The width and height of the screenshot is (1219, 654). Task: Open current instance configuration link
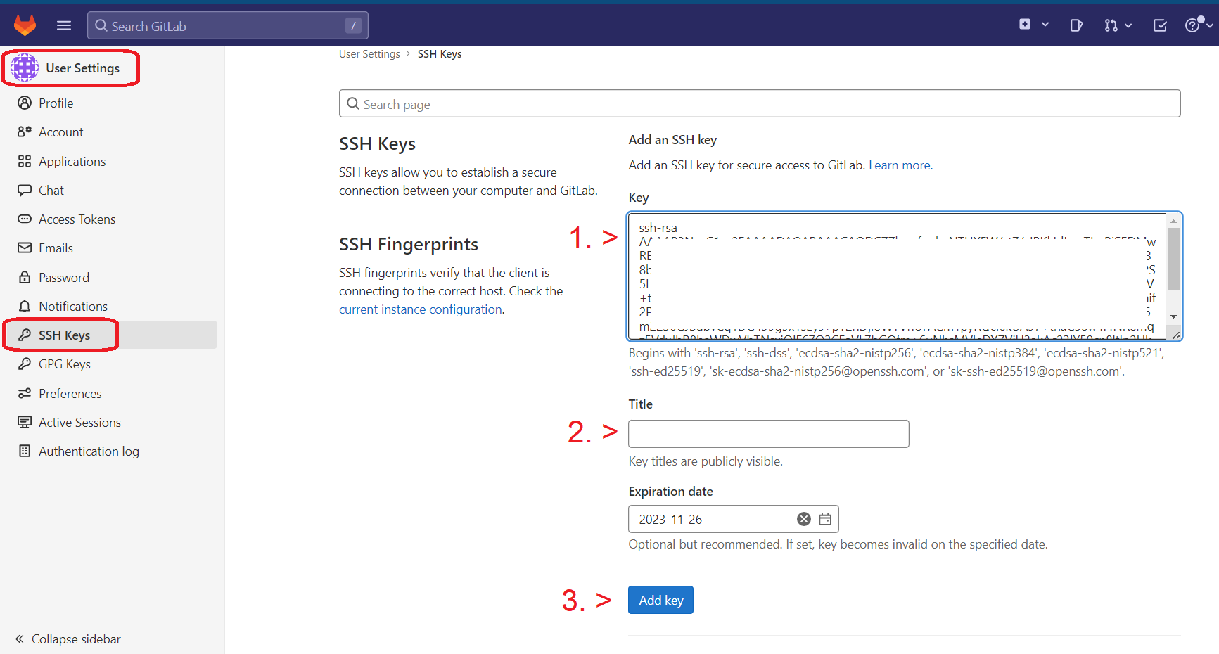421,309
